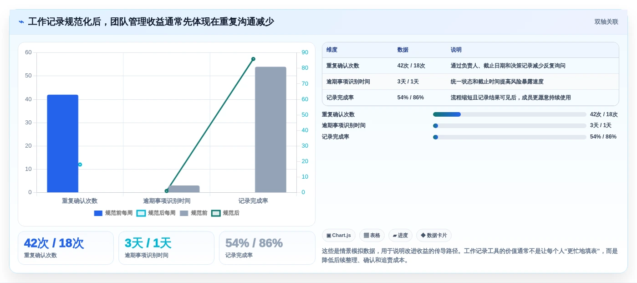Viewport: 637px width, 283px height.
Task: Toggle the green 规范后 legend swatch
Action: coord(216,213)
